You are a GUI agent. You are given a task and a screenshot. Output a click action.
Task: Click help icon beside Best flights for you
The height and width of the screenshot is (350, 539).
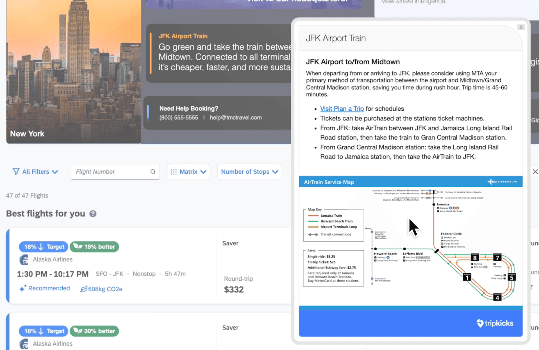[x=93, y=214]
